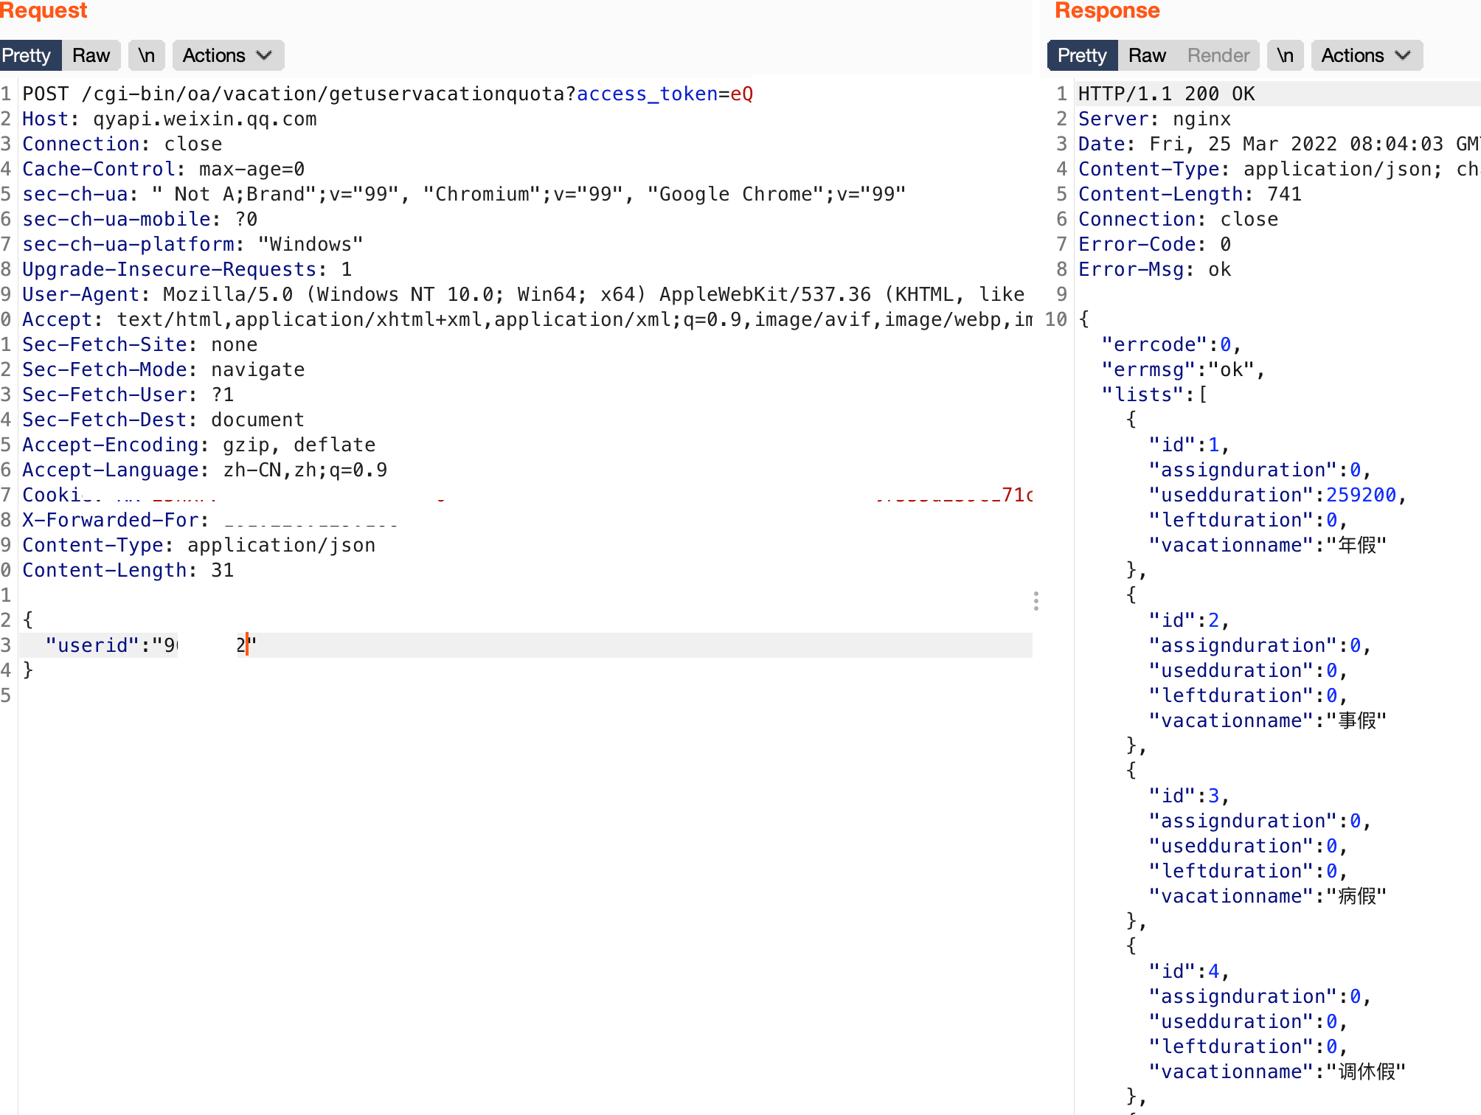Screen dimensions: 1481x1115
Task: Click the Content-Length 31 header line
Action: 128,570
